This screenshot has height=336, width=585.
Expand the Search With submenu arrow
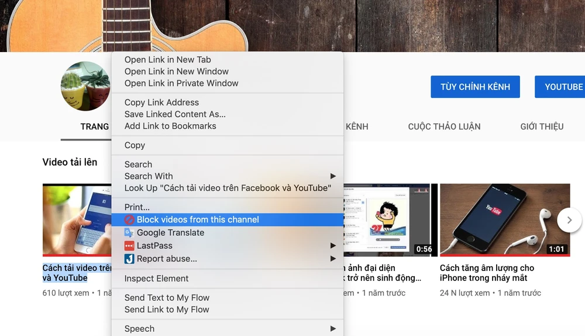pos(333,176)
